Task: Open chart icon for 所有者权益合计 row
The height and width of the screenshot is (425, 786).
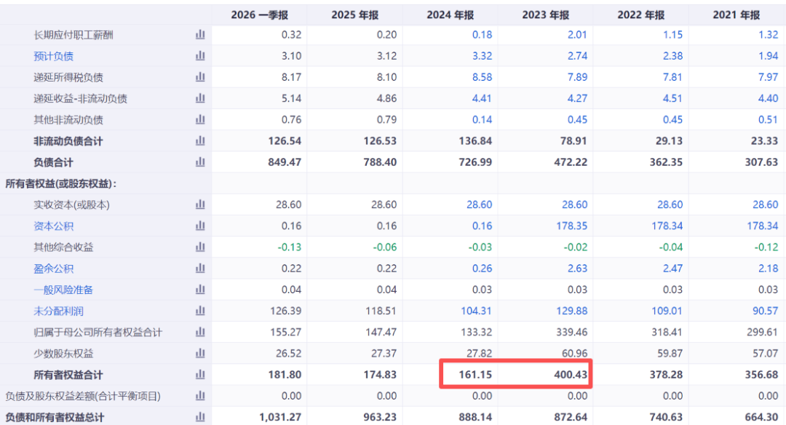Action: point(200,374)
